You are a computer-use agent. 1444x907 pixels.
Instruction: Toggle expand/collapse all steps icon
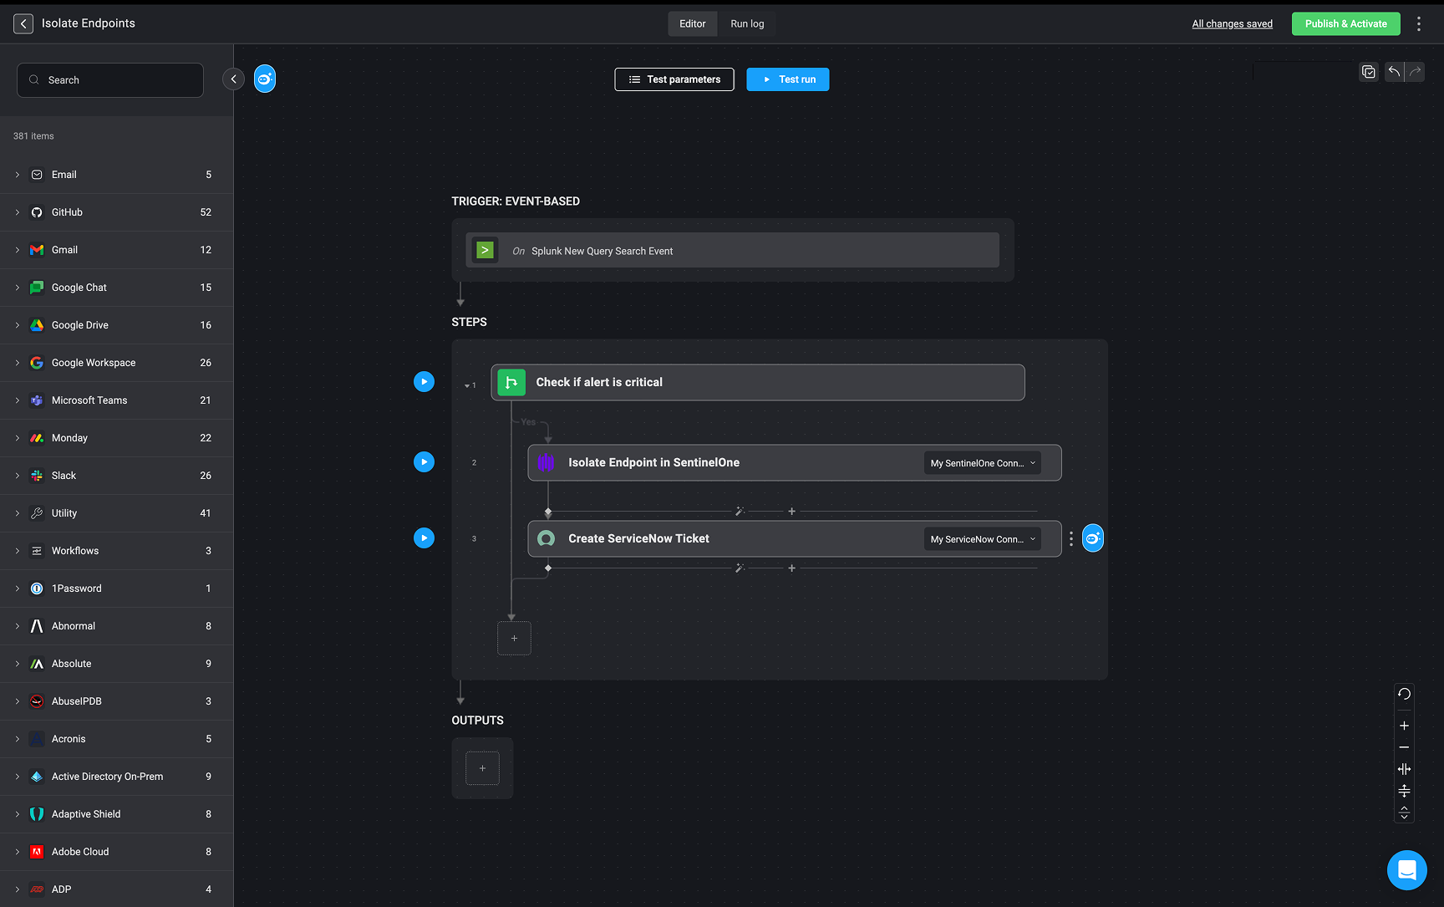click(x=1404, y=813)
